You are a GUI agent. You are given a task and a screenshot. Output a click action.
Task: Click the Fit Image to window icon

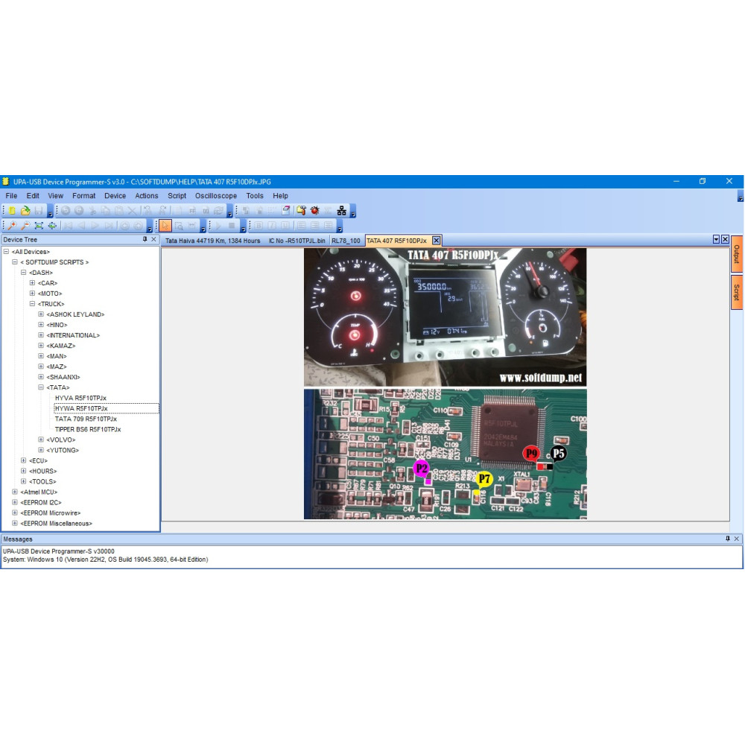click(39, 226)
